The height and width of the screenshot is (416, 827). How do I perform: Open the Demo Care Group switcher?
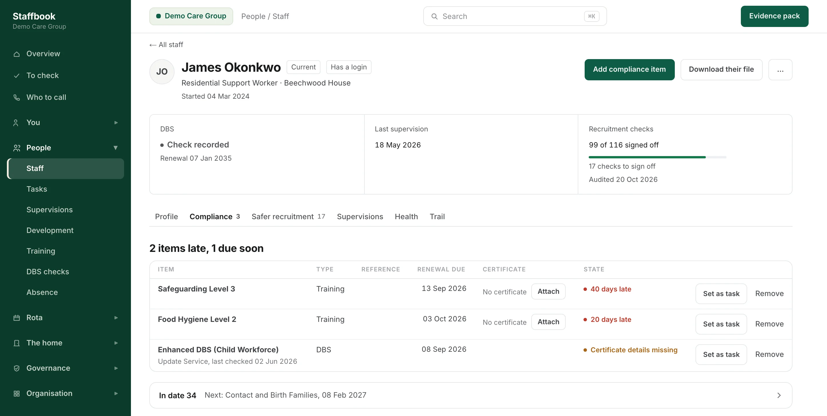click(191, 16)
